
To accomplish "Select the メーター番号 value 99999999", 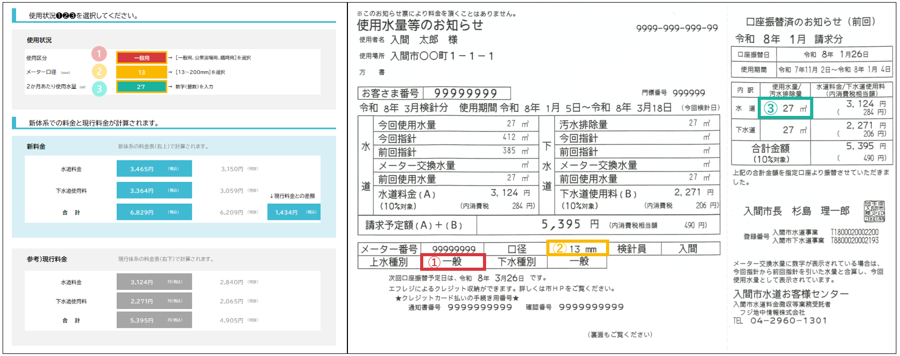I will coord(454,249).
